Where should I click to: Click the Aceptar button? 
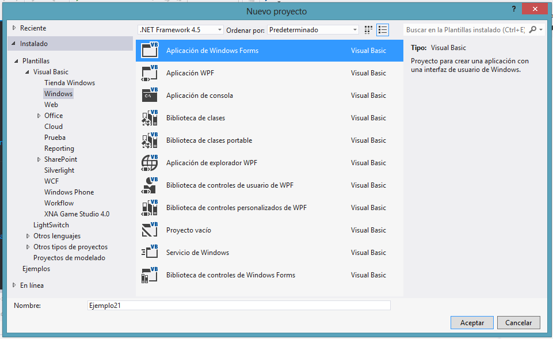tap(472, 322)
